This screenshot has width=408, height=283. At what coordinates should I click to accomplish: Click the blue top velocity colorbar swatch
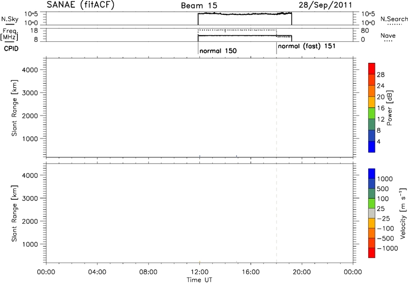(372, 174)
